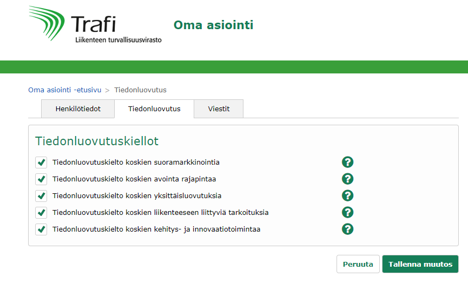Viewport: 468px width, 291px height.
Task: Save changes with Tallenna muutos
Action: click(420, 264)
